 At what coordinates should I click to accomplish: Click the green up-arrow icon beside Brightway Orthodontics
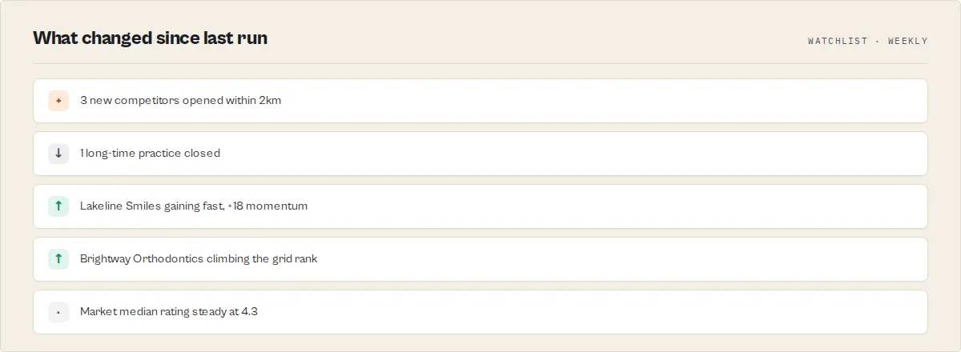[x=58, y=259]
